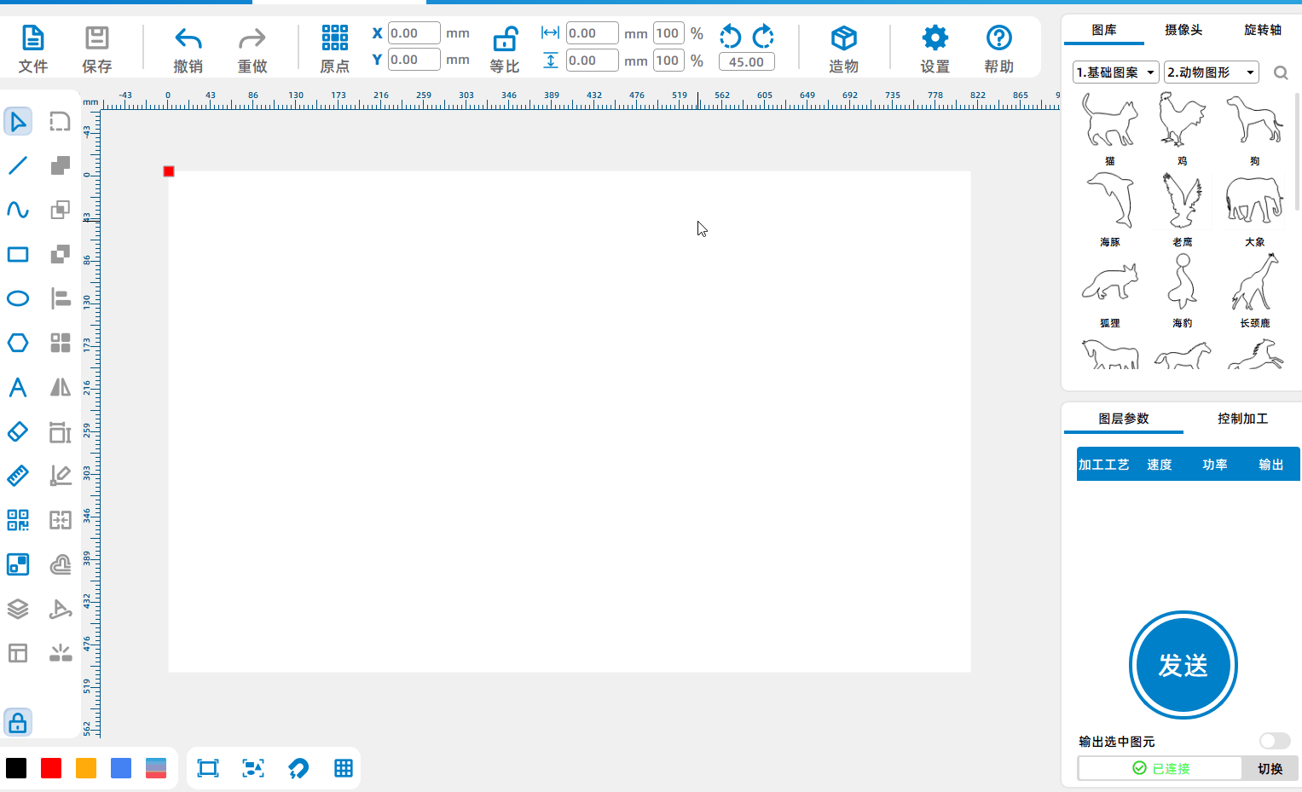Select the text tool A icon

(18, 387)
